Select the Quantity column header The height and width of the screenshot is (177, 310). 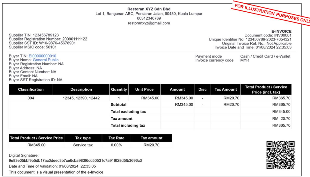[x=119, y=90]
